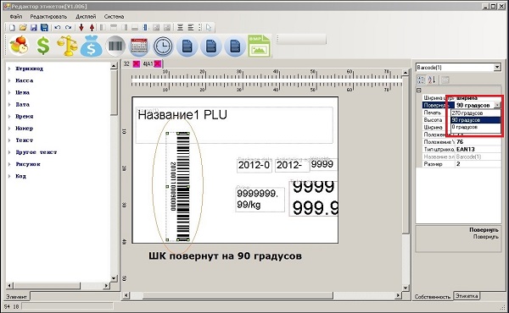Select the rotated barcode on the label

coord(178,186)
